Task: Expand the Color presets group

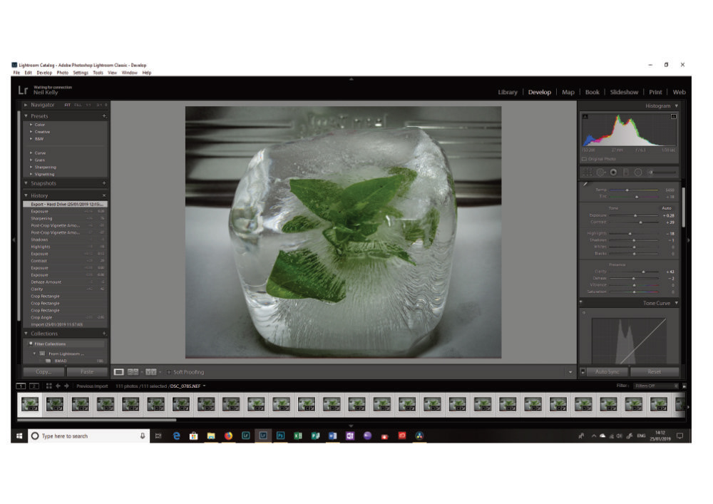Action: [31, 125]
